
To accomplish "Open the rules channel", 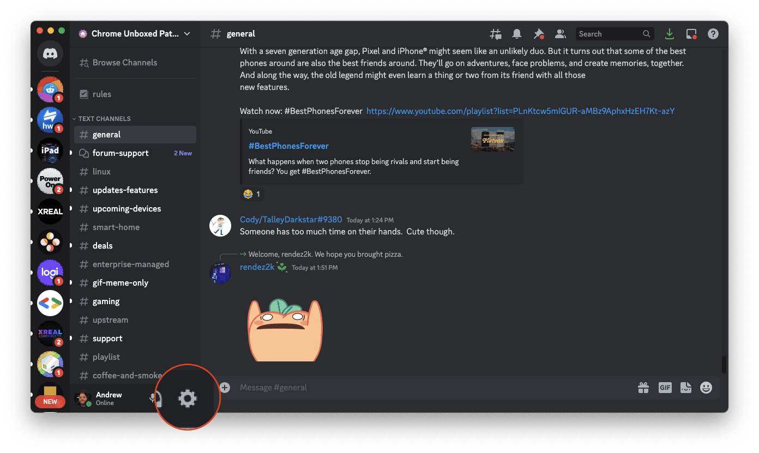I will (x=135, y=94).
